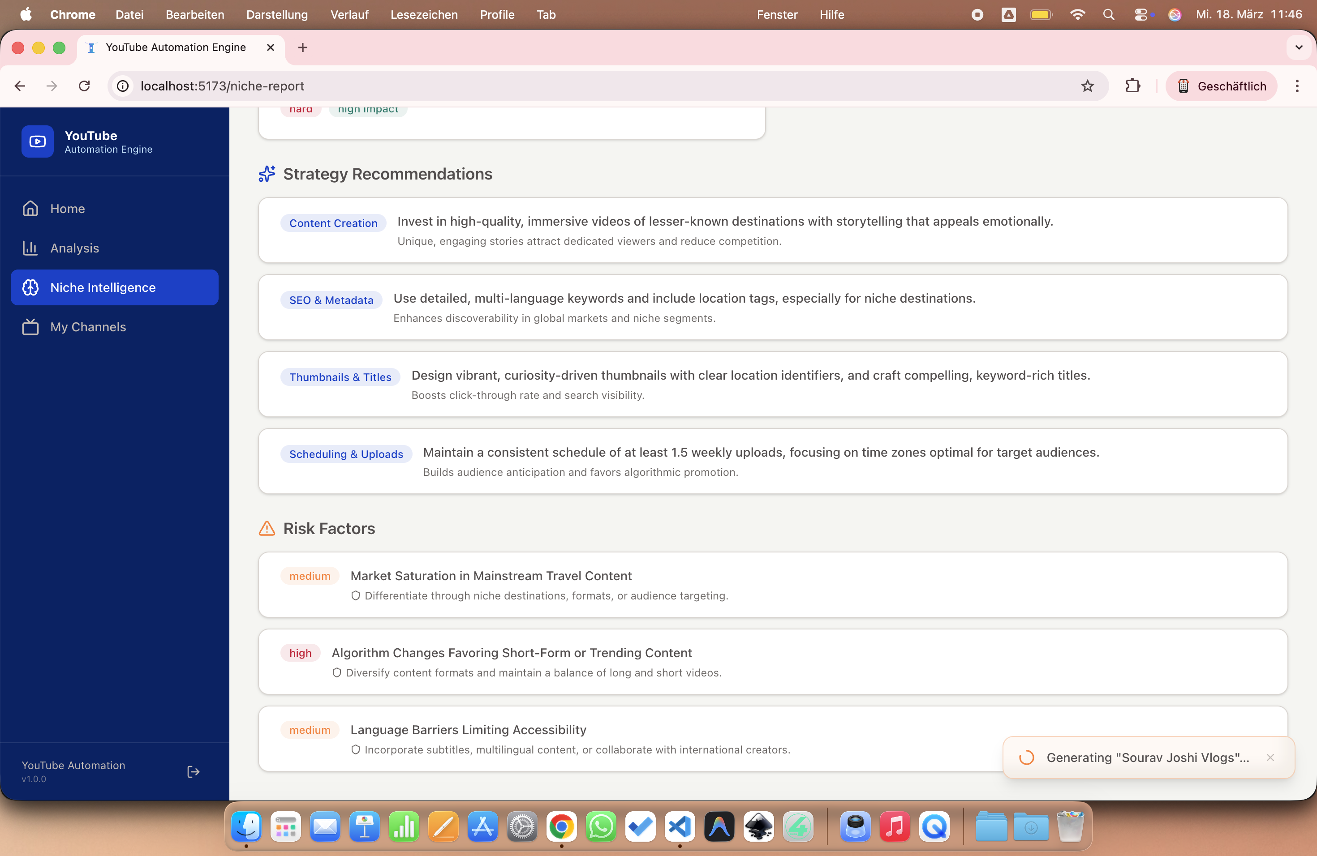This screenshot has height=856, width=1317.
Task: Open a new browser tab
Action: (303, 47)
